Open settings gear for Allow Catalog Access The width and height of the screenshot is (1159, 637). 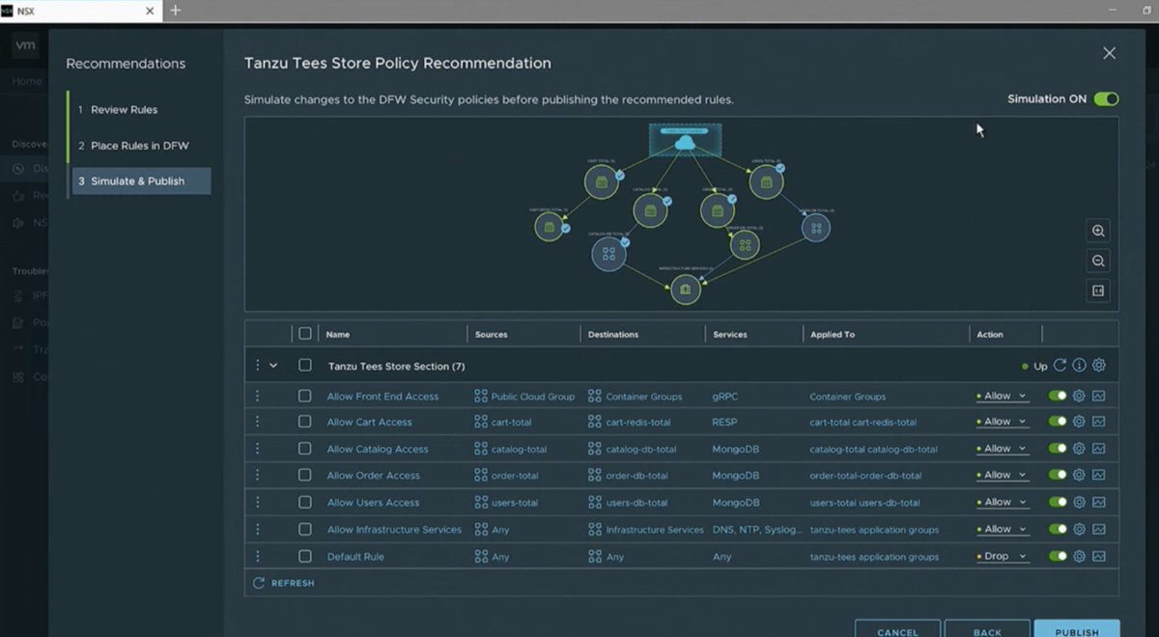(1079, 449)
